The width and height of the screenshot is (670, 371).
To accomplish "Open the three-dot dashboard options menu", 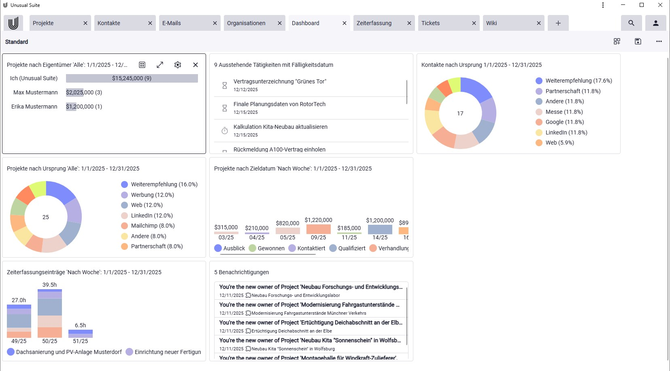I will point(659,41).
